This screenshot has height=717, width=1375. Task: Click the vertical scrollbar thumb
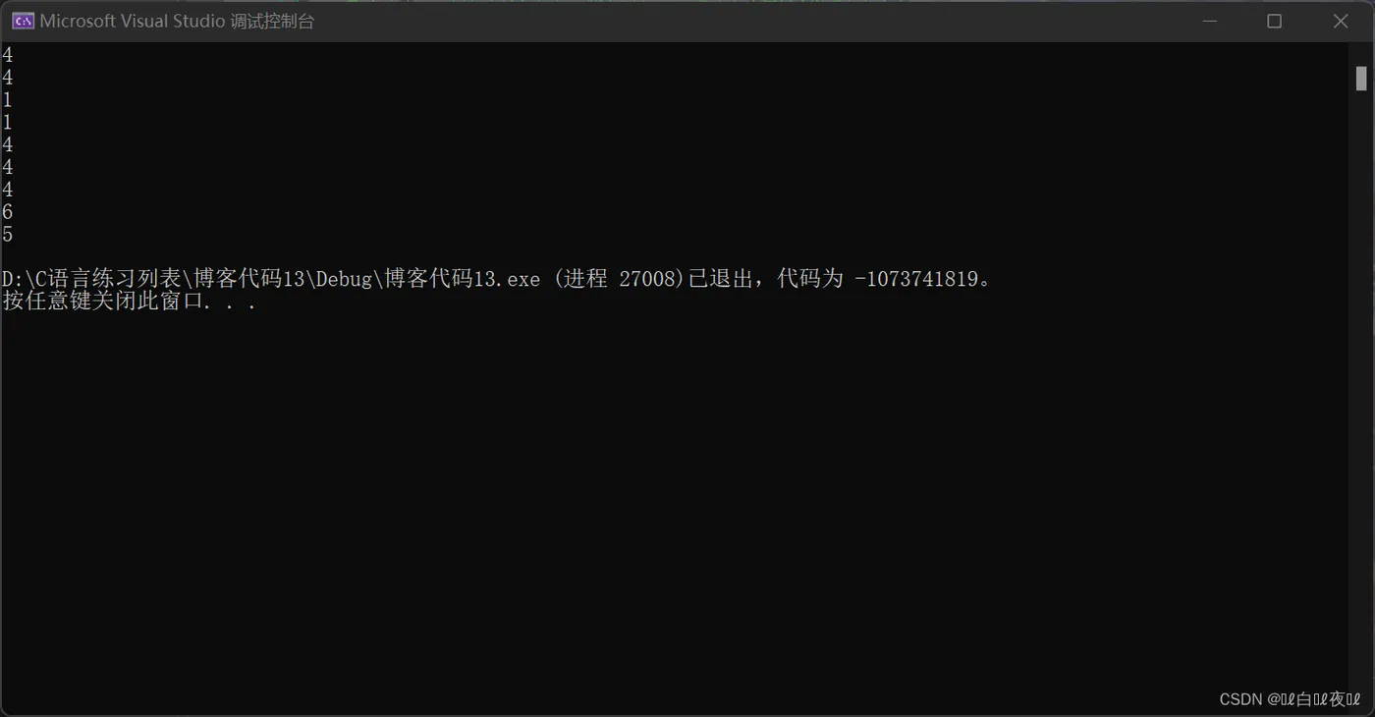pos(1361,79)
